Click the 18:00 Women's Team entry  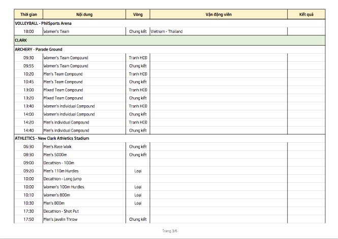tap(56, 31)
